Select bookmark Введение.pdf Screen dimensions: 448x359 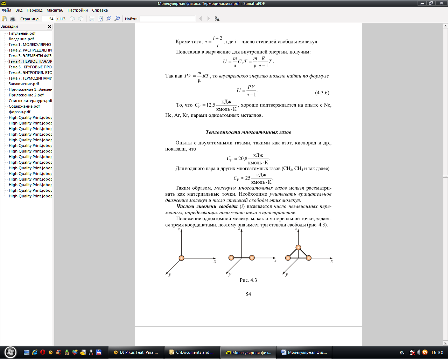click(21, 39)
